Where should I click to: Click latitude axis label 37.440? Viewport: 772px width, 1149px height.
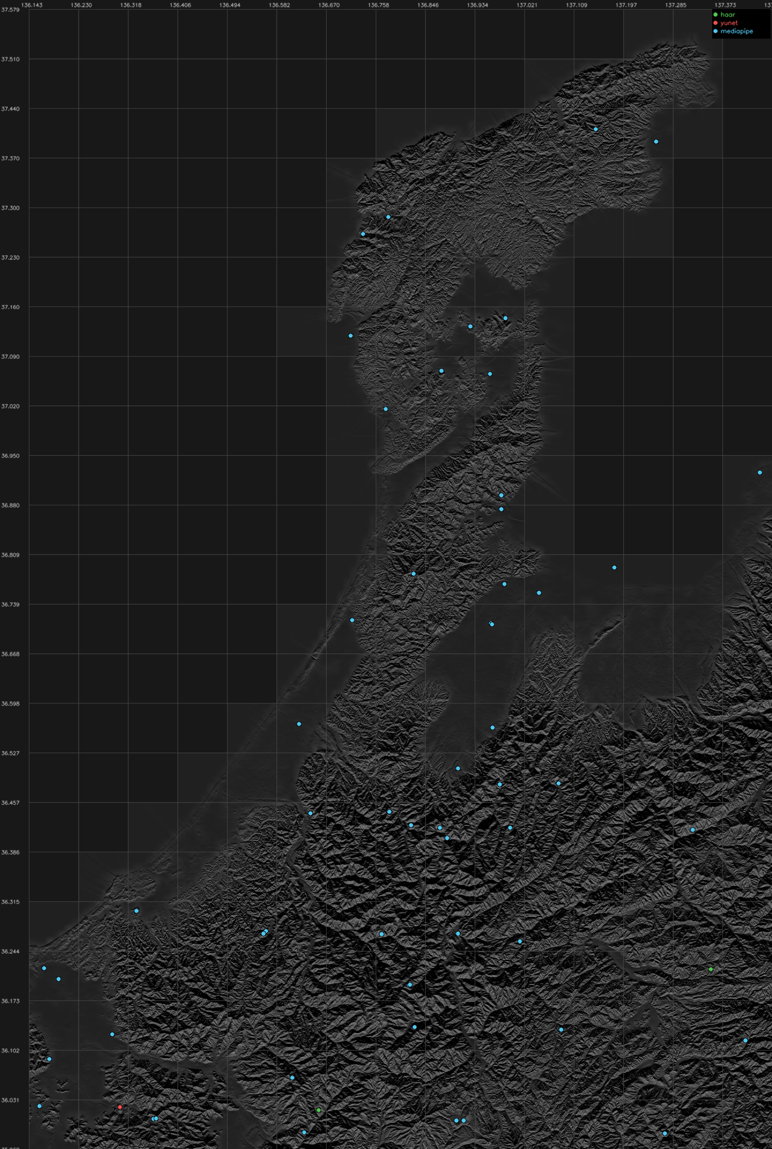10,109
